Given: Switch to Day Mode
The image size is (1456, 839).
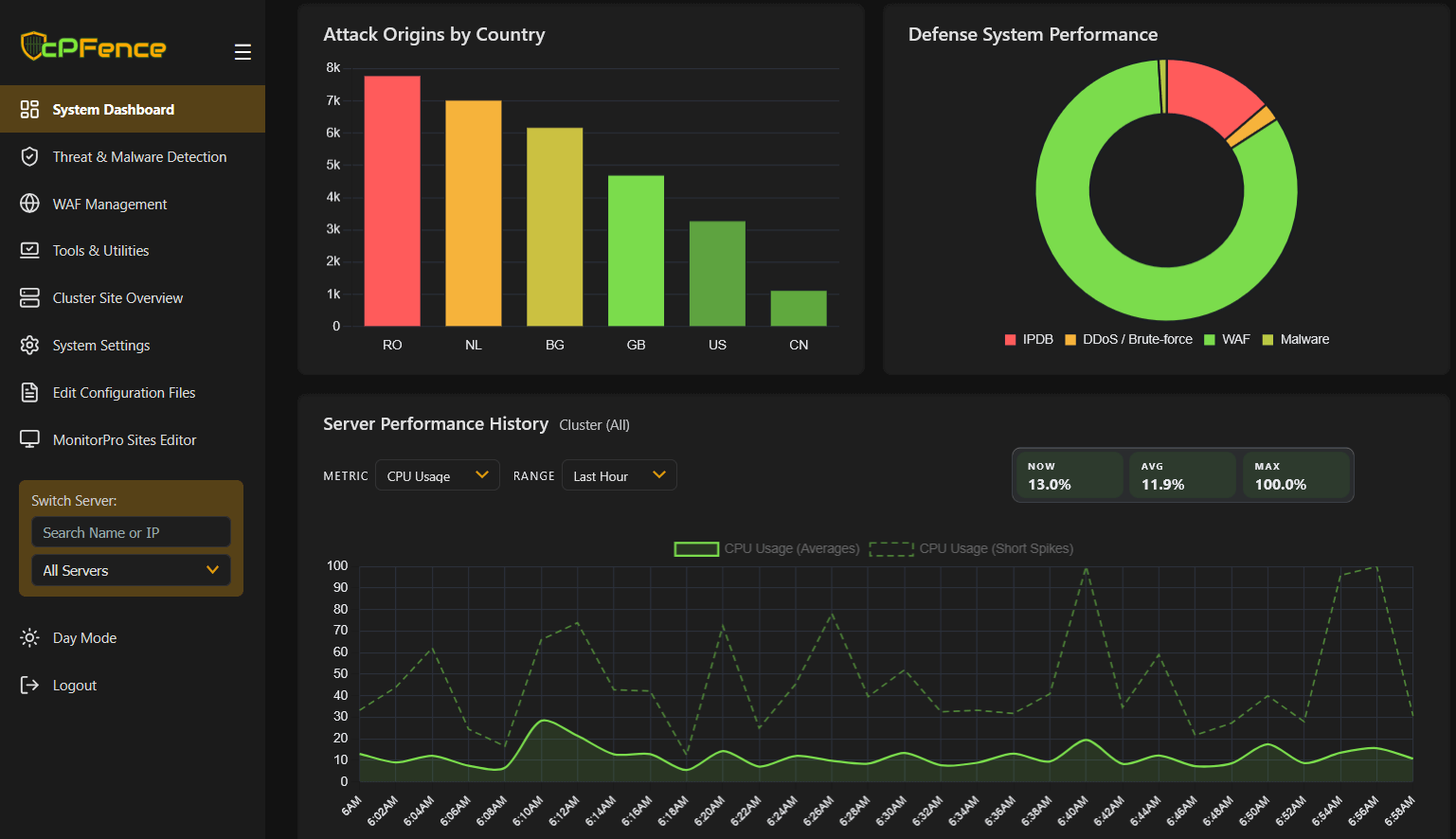Looking at the screenshot, I should click(x=84, y=638).
